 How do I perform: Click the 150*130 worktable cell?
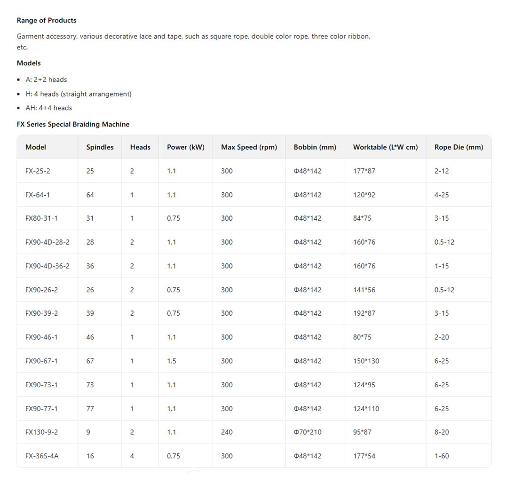(x=366, y=361)
